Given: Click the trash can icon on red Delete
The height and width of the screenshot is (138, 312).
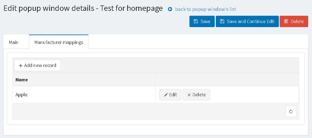Looking at the screenshot, I should click(x=286, y=21).
